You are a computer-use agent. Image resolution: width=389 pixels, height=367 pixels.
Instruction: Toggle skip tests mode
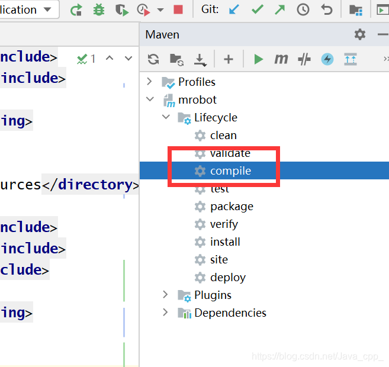coord(304,59)
